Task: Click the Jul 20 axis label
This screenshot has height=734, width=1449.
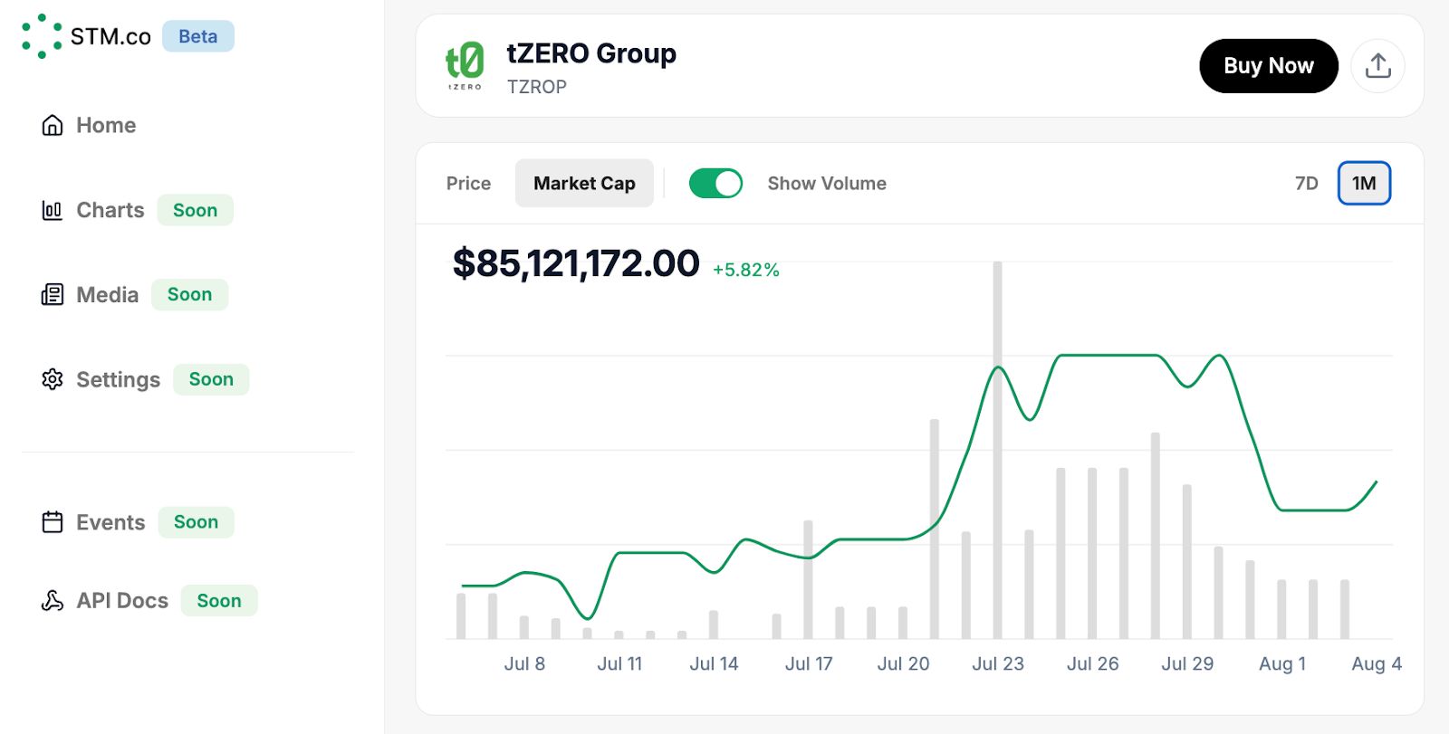Action: (x=903, y=663)
